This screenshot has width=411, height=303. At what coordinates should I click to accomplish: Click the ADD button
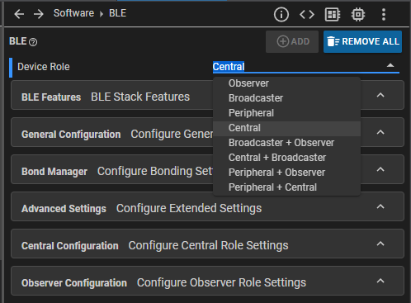pyautogui.click(x=292, y=41)
